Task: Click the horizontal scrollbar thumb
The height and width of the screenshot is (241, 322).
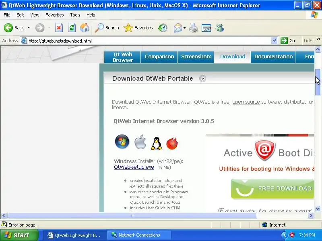Action: point(132,215)
